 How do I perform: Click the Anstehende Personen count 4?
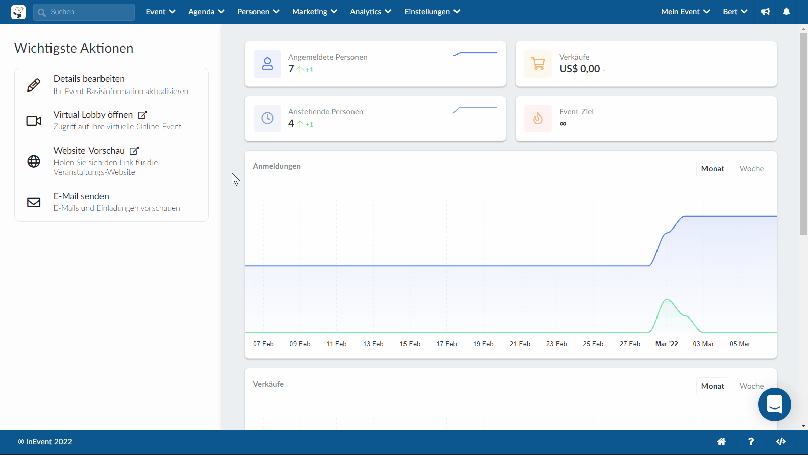click(291, 123)
